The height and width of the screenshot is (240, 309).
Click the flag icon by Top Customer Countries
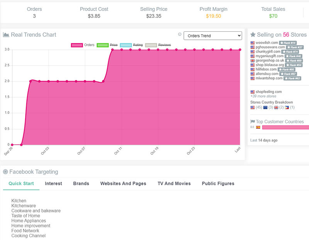point(253,122)
